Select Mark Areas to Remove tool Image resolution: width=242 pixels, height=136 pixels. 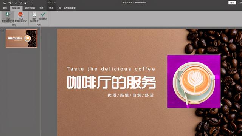tap(21, 17)
